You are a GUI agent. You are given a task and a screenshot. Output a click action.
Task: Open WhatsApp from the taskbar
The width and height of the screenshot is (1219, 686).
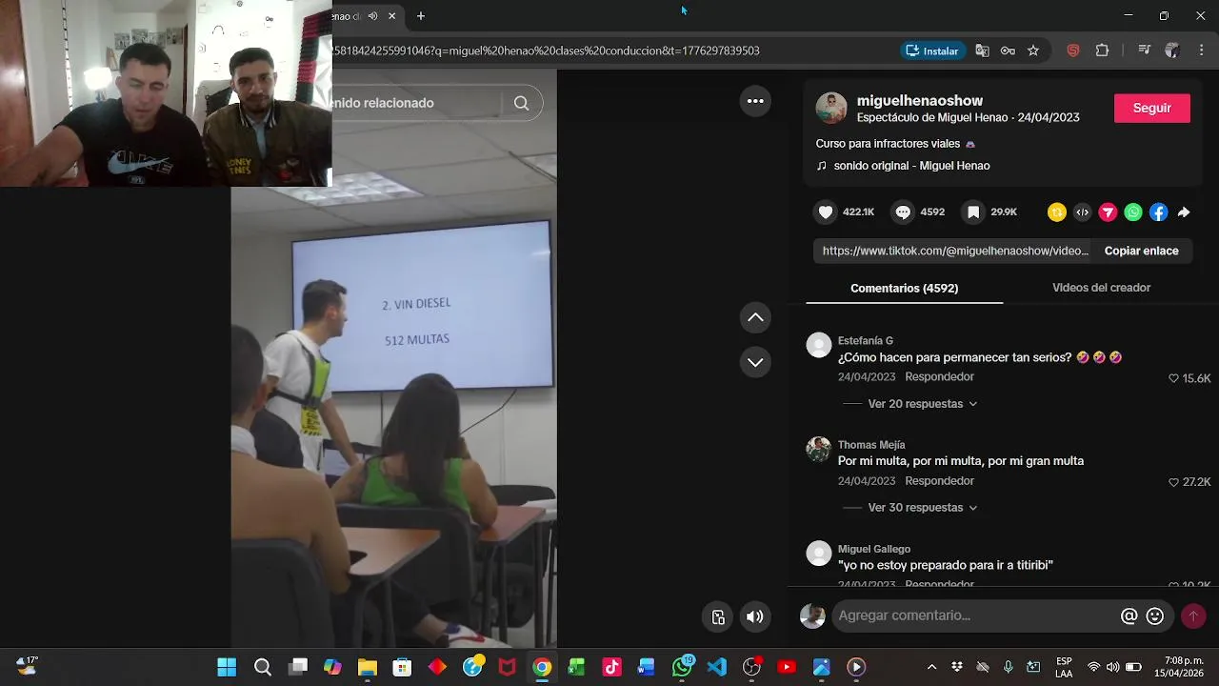682,667
